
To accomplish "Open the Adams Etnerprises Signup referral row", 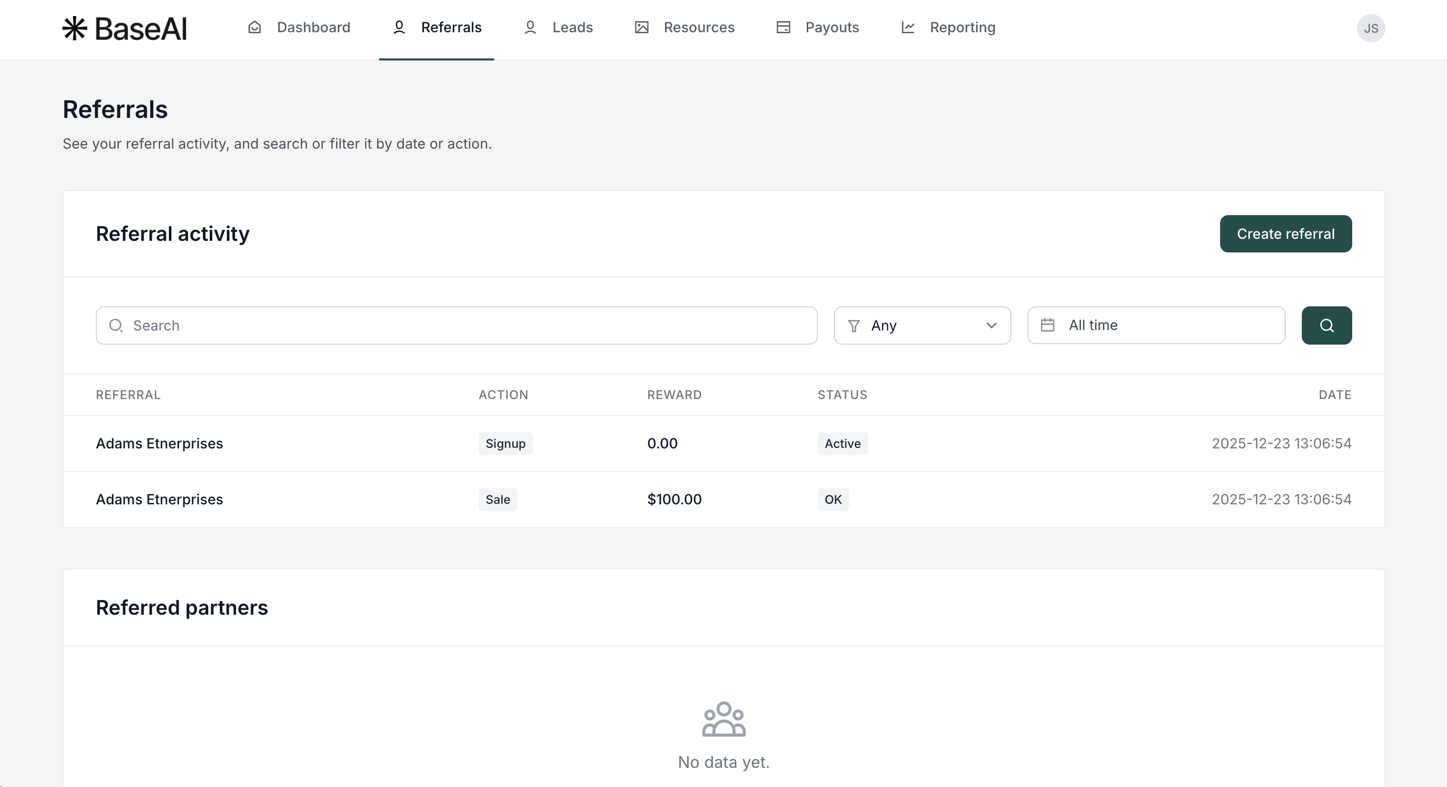I will pos(159,443).
